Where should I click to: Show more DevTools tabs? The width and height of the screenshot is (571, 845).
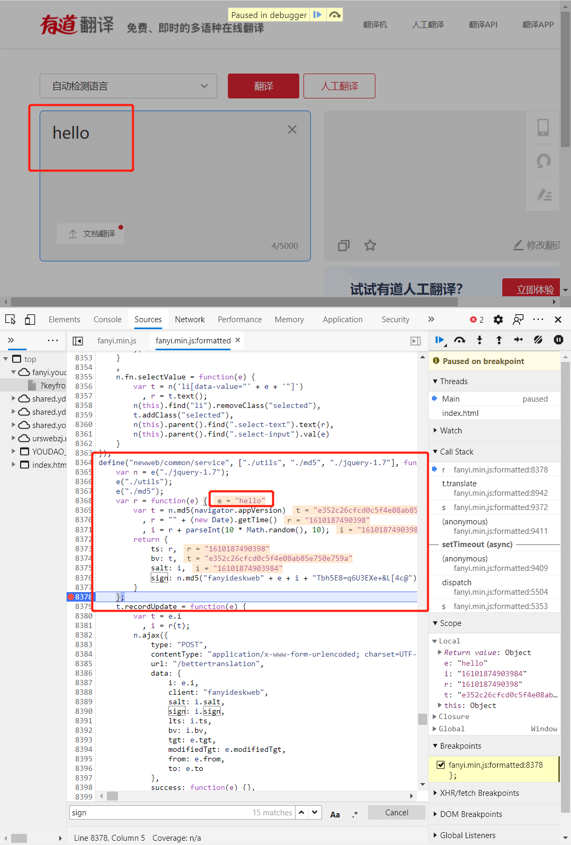[x=431, y=319]
